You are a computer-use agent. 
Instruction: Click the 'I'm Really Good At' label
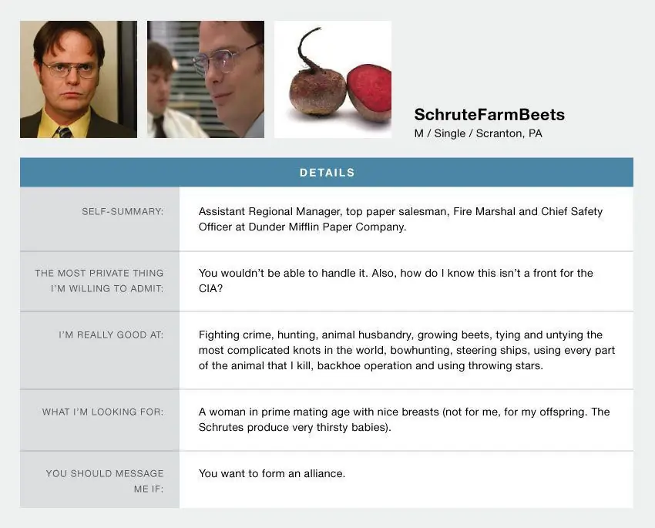pos(111,335)
